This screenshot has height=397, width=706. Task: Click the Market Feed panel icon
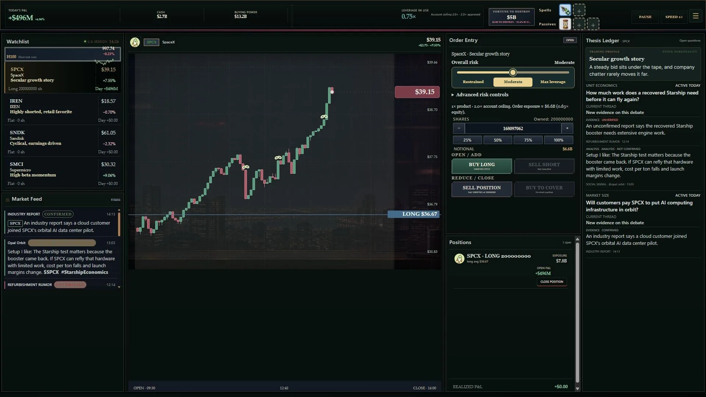7,200
